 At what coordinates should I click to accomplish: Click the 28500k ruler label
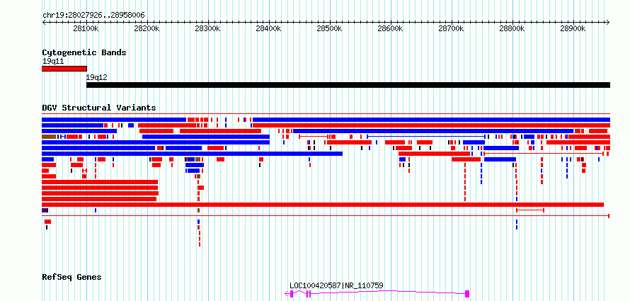tap(329, 29)
